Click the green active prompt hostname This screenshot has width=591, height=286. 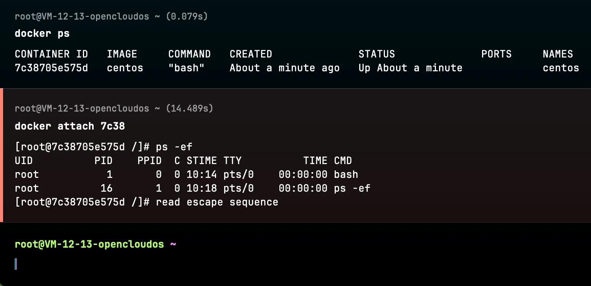[x=89, y=244]
